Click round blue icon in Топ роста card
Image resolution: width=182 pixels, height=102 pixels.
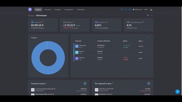[85, 83]
